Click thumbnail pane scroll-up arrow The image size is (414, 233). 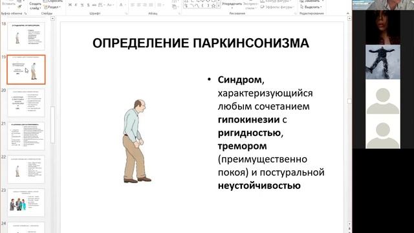(x=52, y=19)
